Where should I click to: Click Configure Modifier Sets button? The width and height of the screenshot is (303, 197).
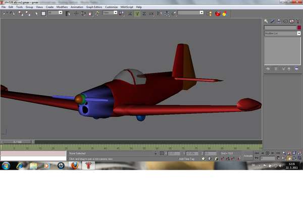tap(296, 69)
